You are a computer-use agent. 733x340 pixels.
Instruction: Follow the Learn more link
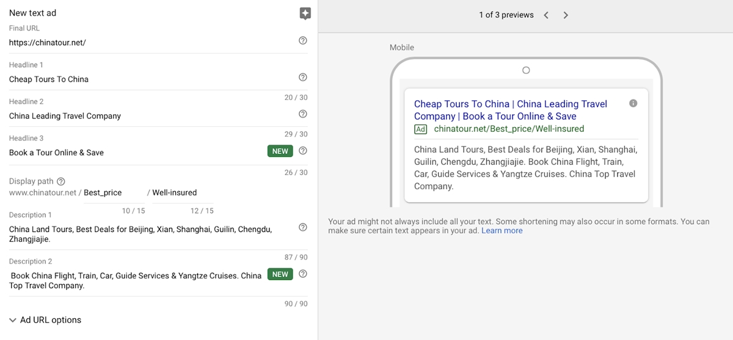(x=501, y=231)
